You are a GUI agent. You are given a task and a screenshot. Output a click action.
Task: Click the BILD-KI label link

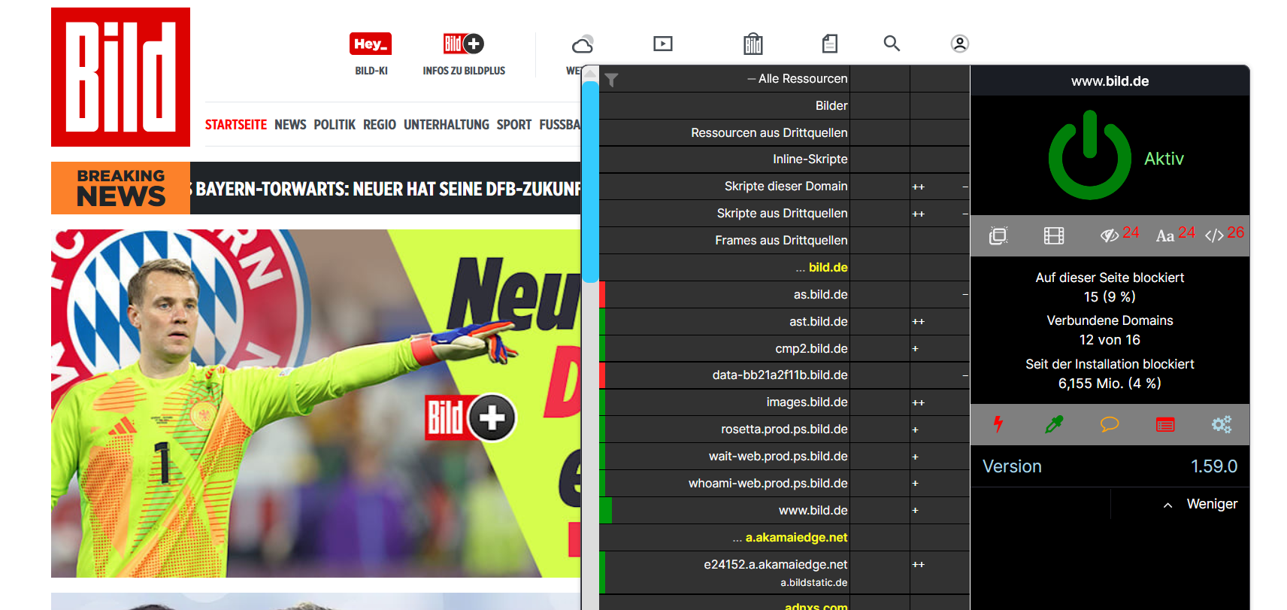371,71
